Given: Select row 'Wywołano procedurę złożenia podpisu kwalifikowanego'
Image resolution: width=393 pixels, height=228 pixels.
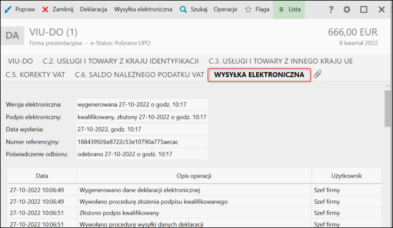Looking at the screenshot, I should click(x=194, y=202).
